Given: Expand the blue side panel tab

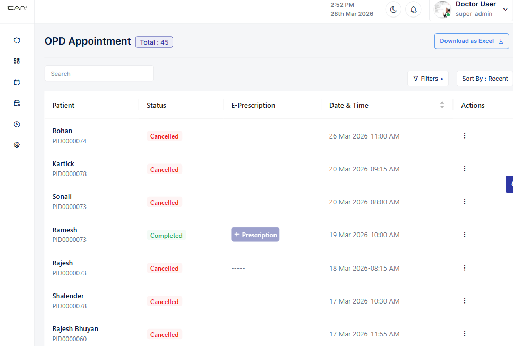Looking at the screenshot, I should (x=510, y=184).
